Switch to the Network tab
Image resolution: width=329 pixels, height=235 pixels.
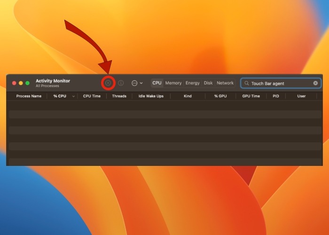[x=225, y=83]
